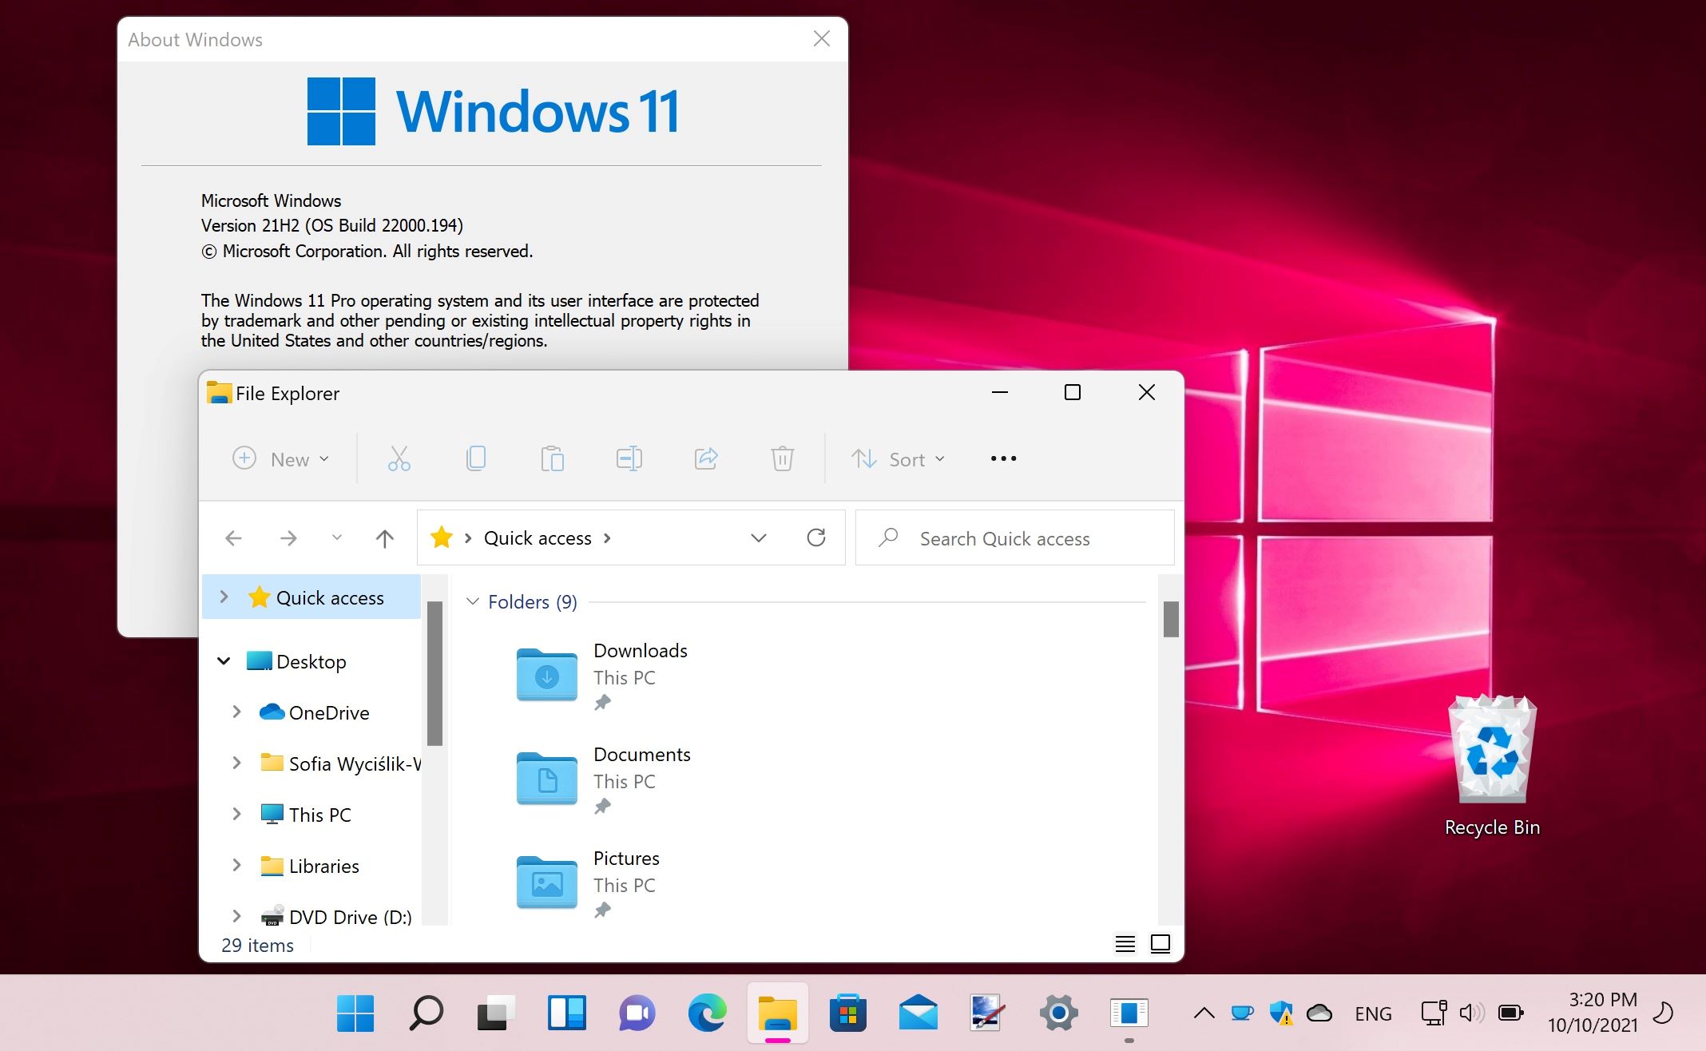The width and height of the screenshot is (1706, 1051).
Task: Select OneDrive in navigation pane
Action: [x=328, y=712]
